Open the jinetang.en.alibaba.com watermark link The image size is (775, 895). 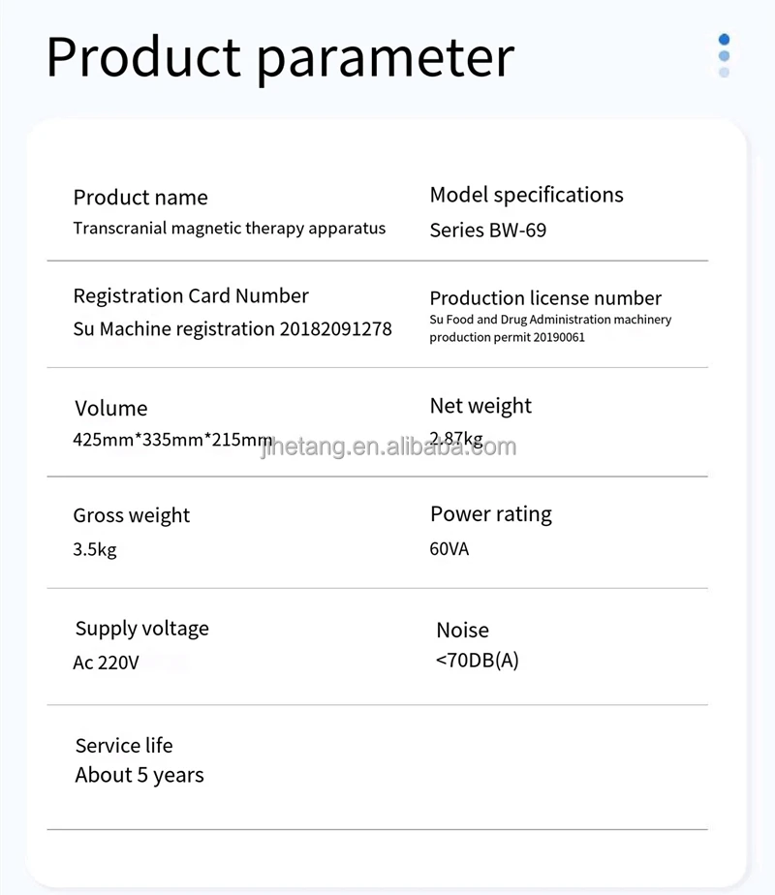[388, 447]
